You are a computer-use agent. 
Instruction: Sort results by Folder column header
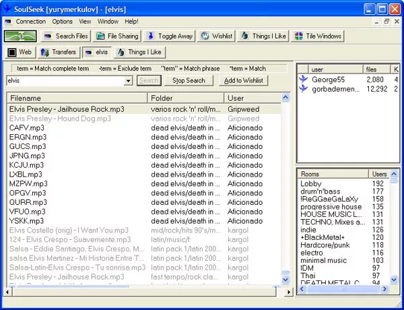[x=186, y=98]
